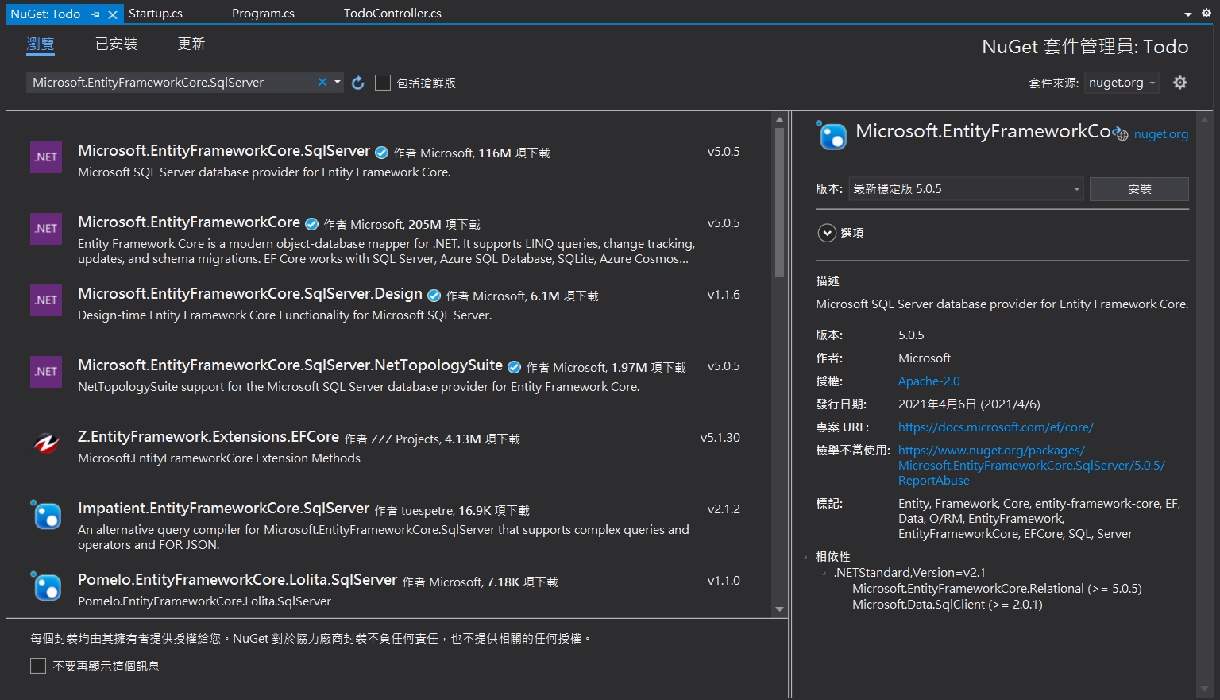
Task: Select the Microsoft.EntityFrameworkCore.SqlServer.NetTopologySuite package title
Action: 290,365
